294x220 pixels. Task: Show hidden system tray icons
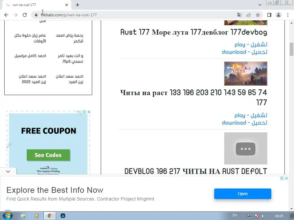point(243,216)
